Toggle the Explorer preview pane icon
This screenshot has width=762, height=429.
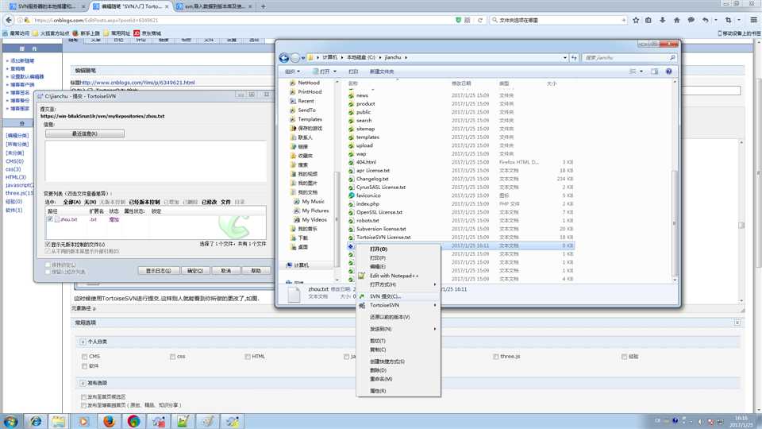(x=655, y=71)
